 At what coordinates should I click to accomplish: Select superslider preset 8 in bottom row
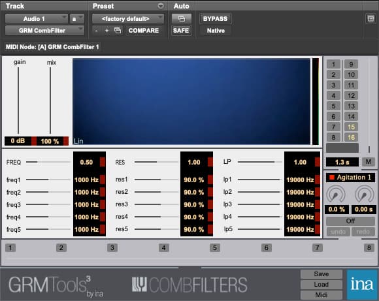pyautogui.click(x=369, y=247)
